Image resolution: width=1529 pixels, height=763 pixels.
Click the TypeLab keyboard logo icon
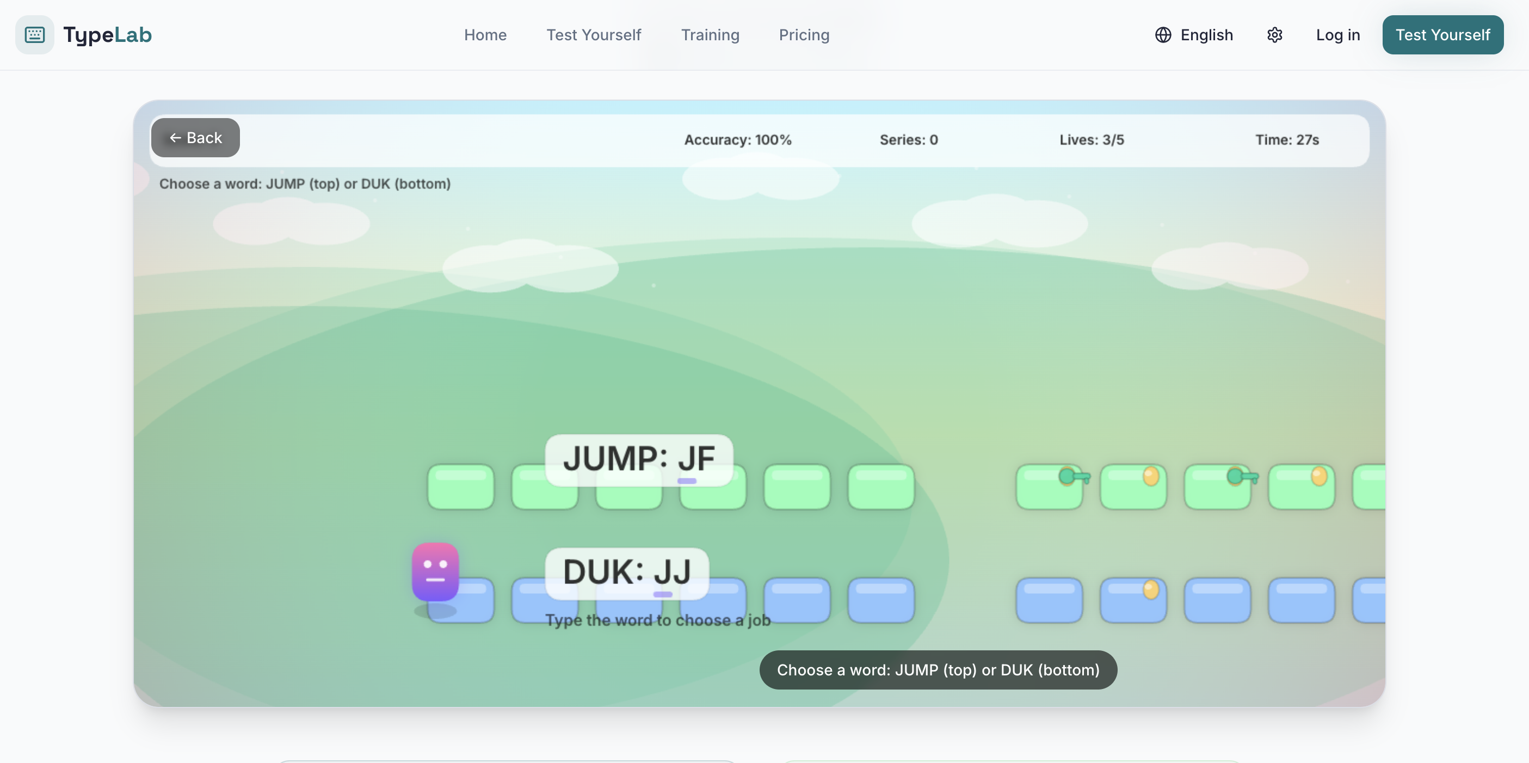click(x=34, y=34)
